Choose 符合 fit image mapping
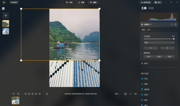The height and width of the screenshot is (106, 180). pyautogui.click(x=148, y=57)
